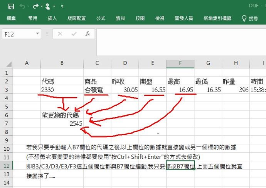Screen dimensions: 266x188
Task: Select the row 7 header
Action: pos(6,123)
